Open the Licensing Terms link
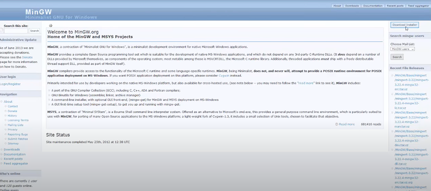This screenshot has height=191, width=431. click(18, 120)
